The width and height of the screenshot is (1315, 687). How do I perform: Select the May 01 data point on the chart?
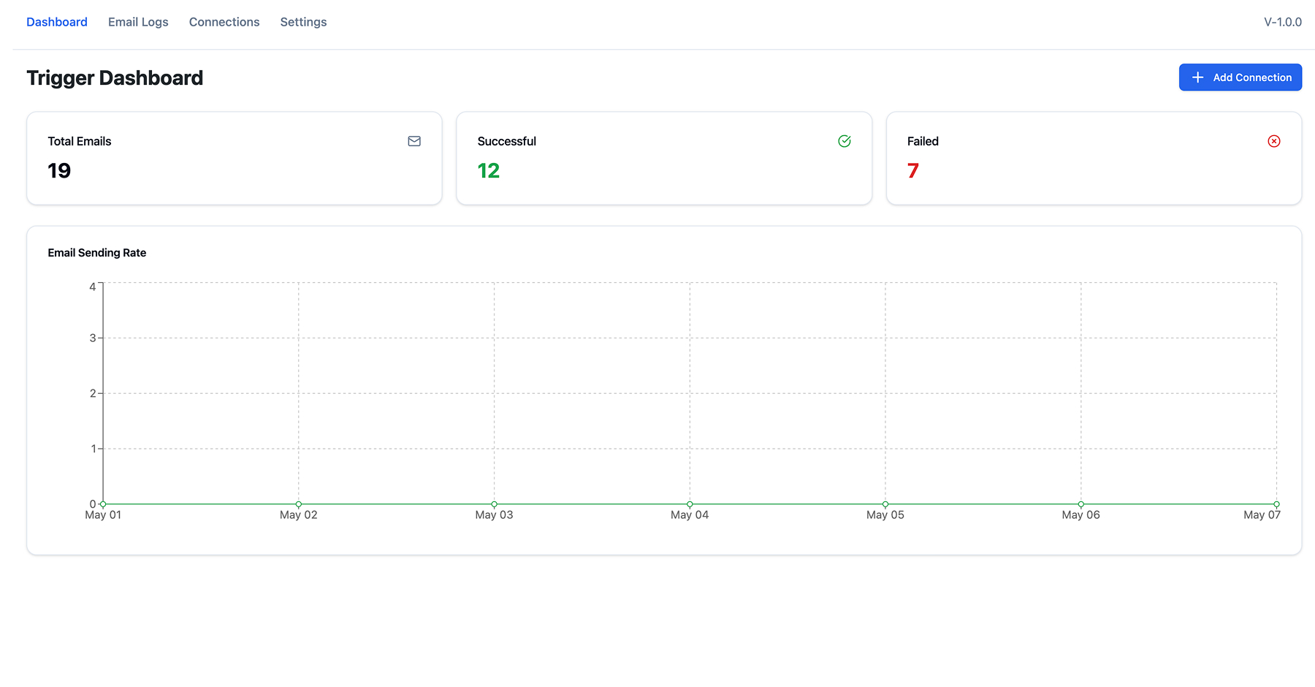[103, 504]
